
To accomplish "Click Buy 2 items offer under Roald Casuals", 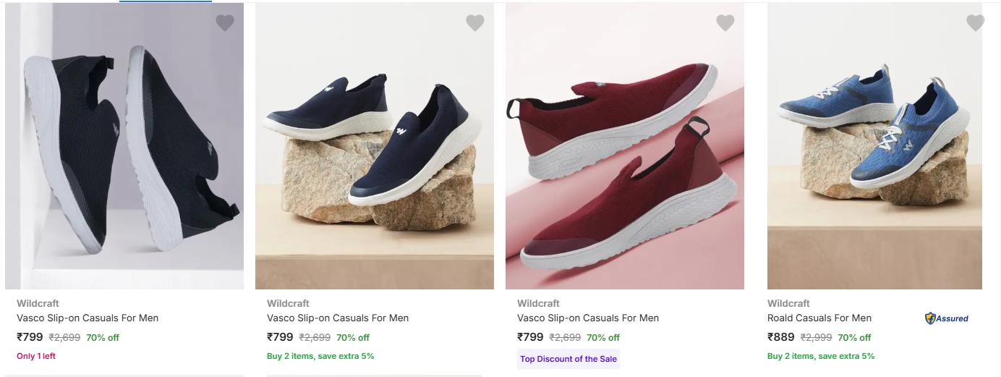I will pyautogui.click(x=821, y=356).
